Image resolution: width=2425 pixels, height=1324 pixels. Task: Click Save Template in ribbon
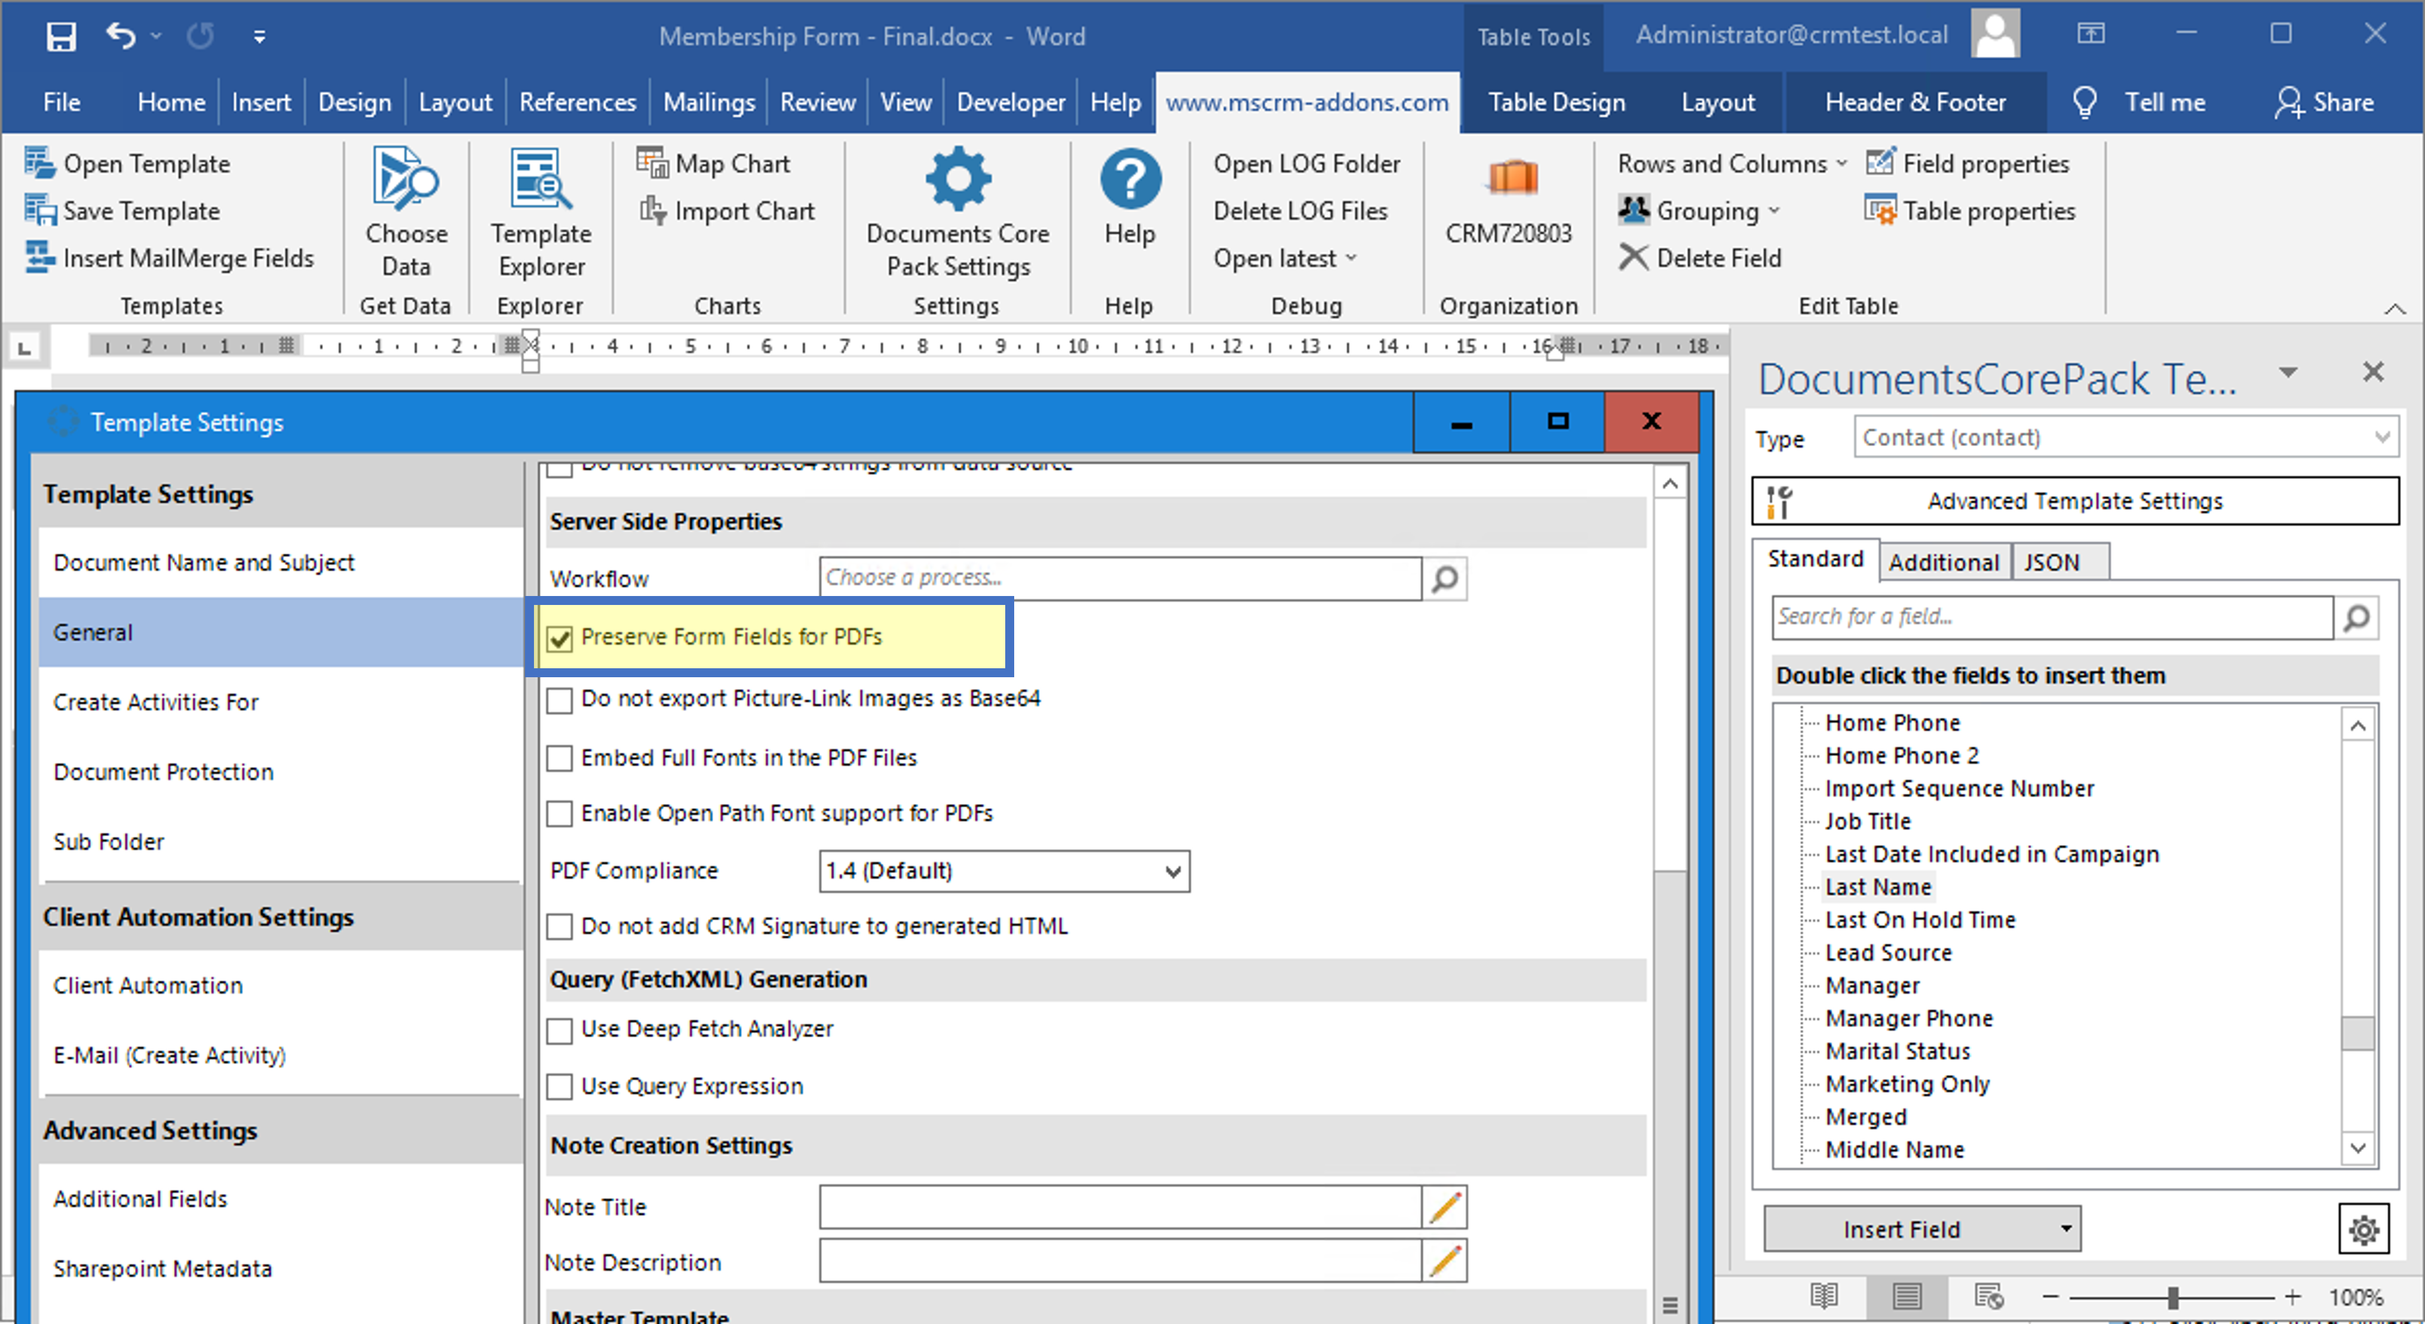(123, 211)
